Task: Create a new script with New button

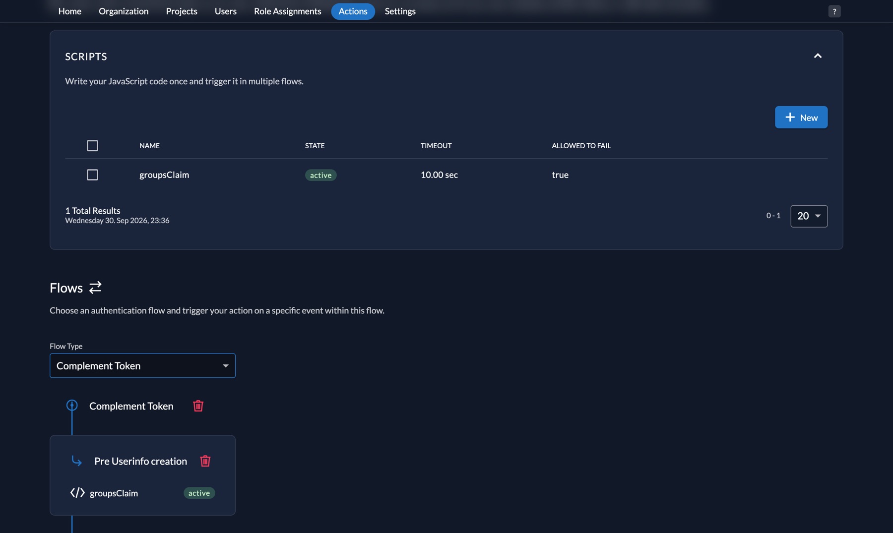Action: tap(801, 118)
